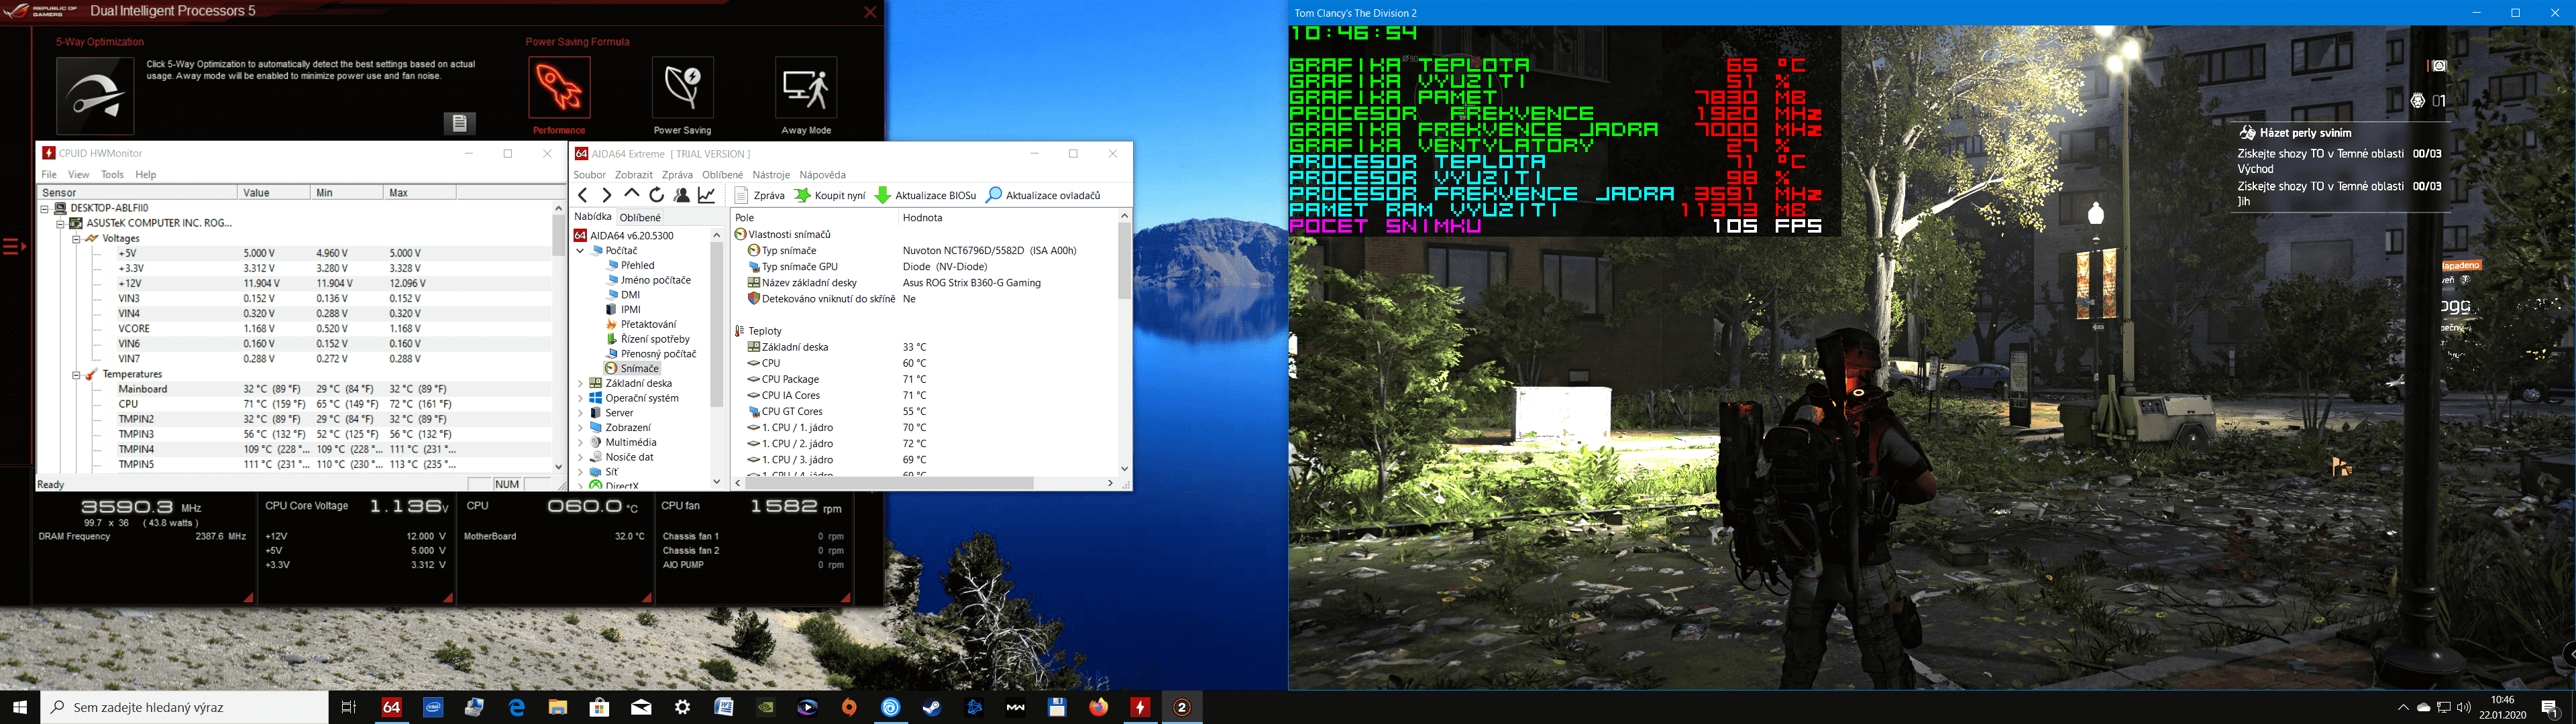Click AIDA64 user manager icon
This screenshot has width=2576, height=724.
[x=682, y=195]
